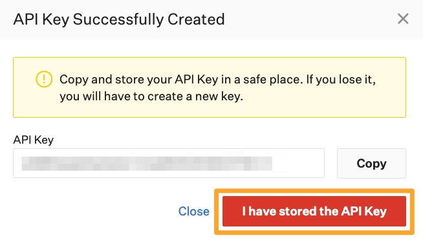This screenshot has width=423, height=242.
Task: Select the blue Close link
Action: coord(193,211)
